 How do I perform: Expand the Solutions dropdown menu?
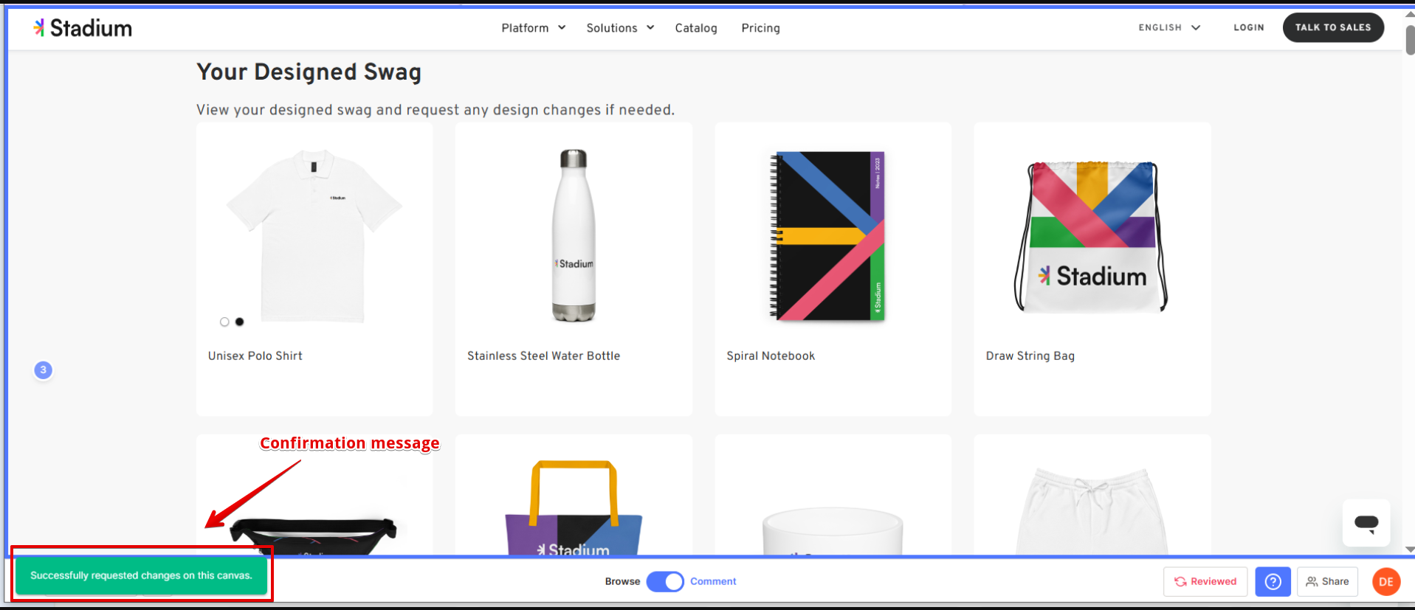tap(620, 28)
